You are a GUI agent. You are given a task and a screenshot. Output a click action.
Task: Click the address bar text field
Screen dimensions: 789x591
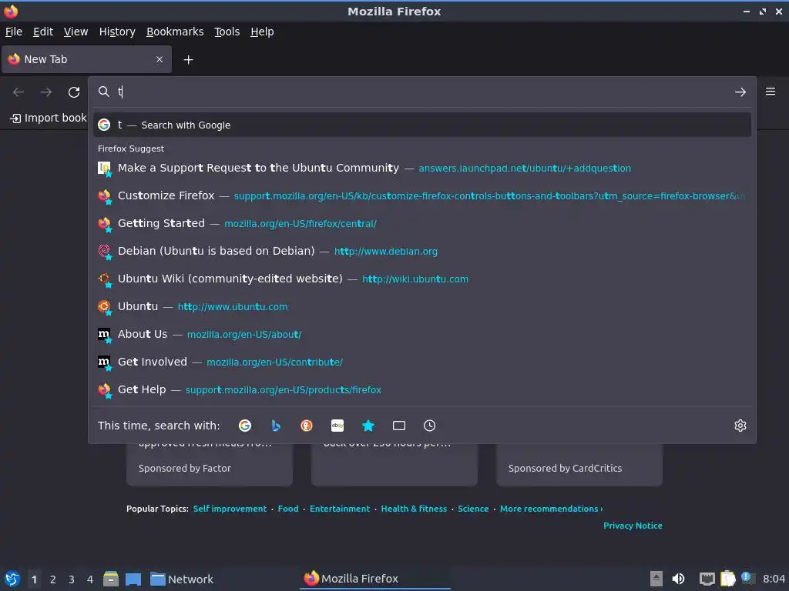click(423, 92)
